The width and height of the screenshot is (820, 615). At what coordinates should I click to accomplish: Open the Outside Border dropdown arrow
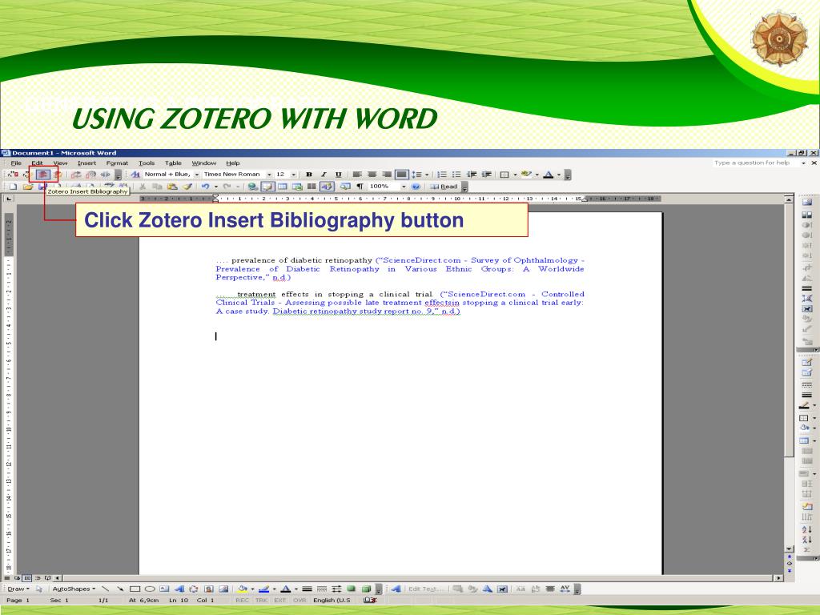tap(515, 175)
